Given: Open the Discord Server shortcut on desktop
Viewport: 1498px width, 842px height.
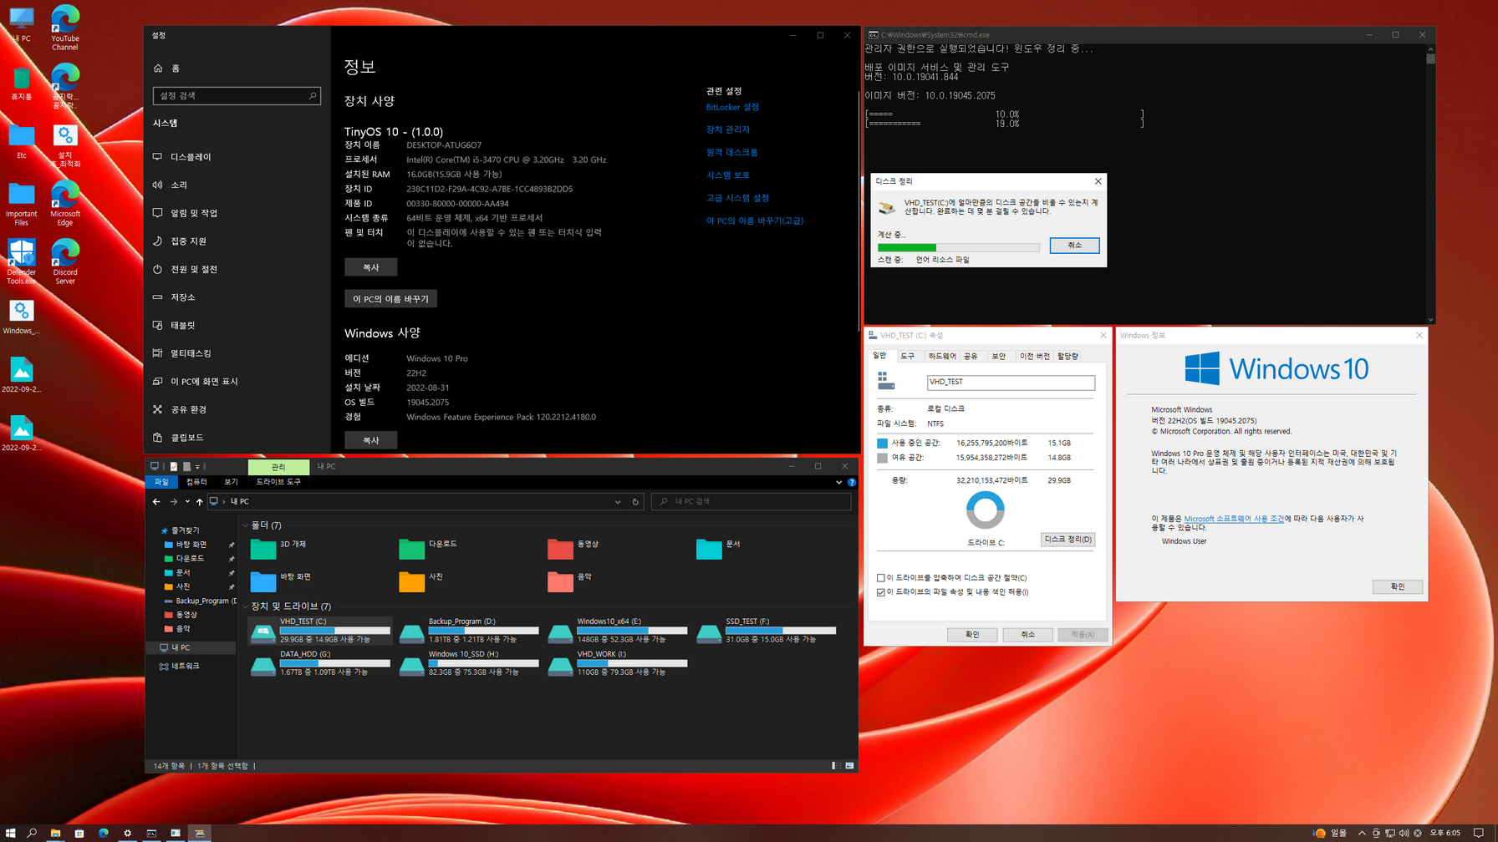Looking at the screenshot, I should 64,261.
